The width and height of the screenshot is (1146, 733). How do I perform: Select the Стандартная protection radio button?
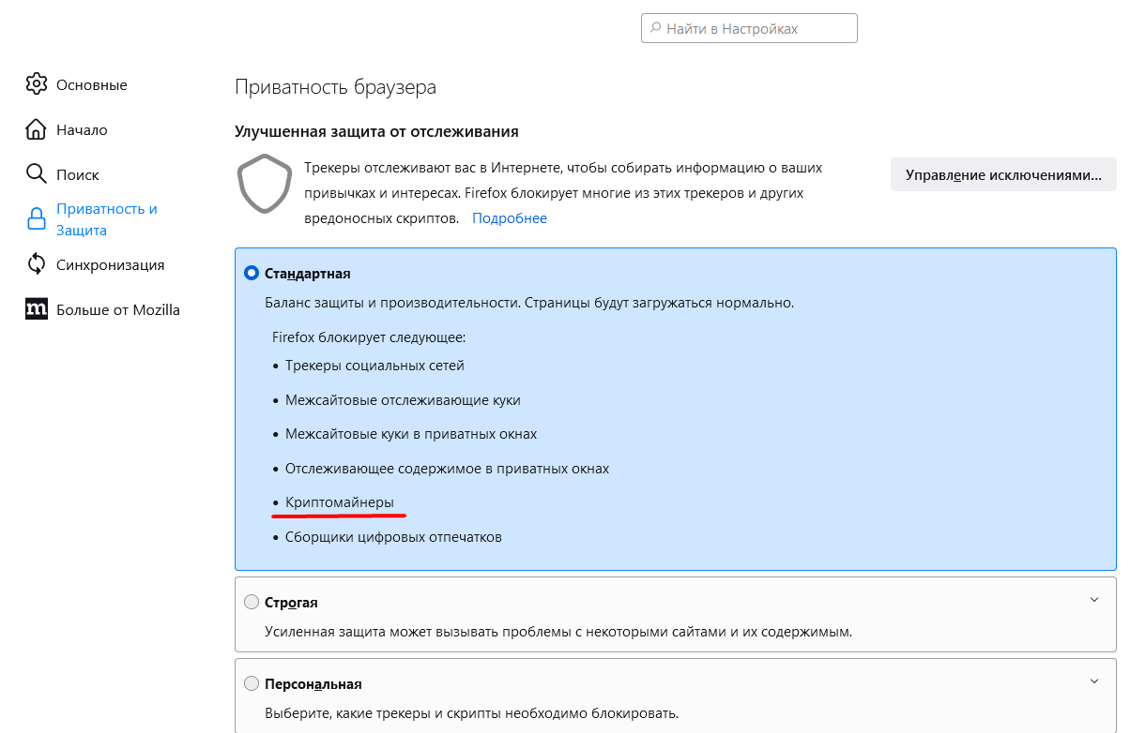[x=252, y=274]
